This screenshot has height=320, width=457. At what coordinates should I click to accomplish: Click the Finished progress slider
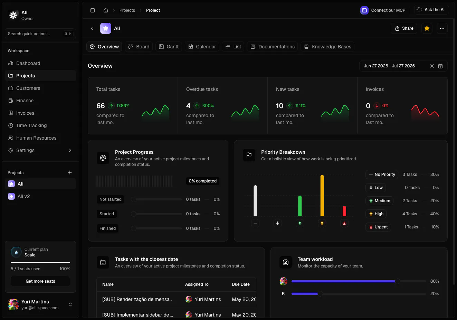pyautogui.click(x=156, y=228)
